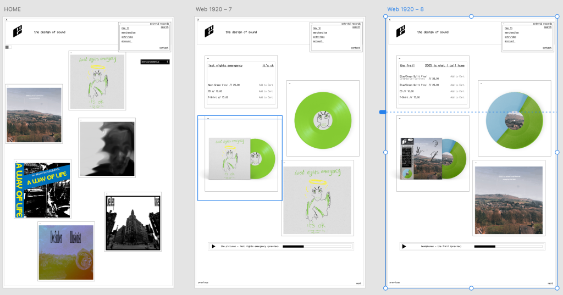Click the logo icon on Web 1920 – 8

coord(401,32)
